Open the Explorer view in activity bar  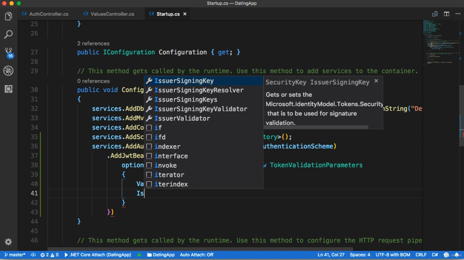[x=8, y=17]
